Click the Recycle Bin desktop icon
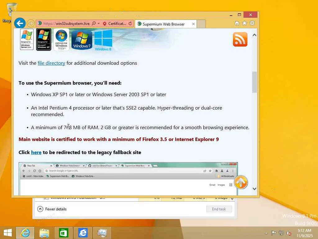Image resolution: width=318 pixels, height=239 pixels. click(x=9, y=12)
